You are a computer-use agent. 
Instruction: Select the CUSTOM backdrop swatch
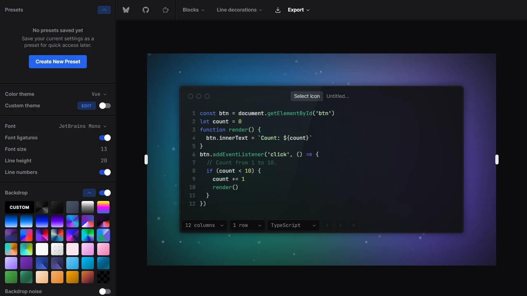click(x=19, y=207)
